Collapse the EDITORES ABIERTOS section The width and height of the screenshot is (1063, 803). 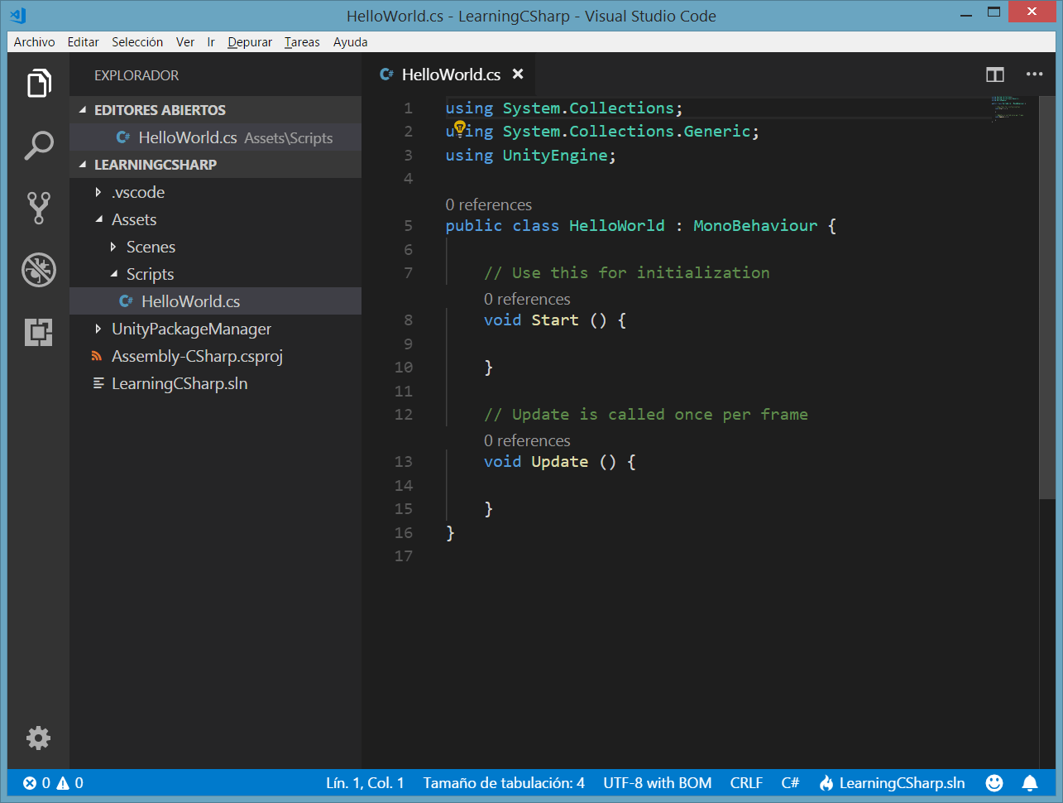coord(83,110)
